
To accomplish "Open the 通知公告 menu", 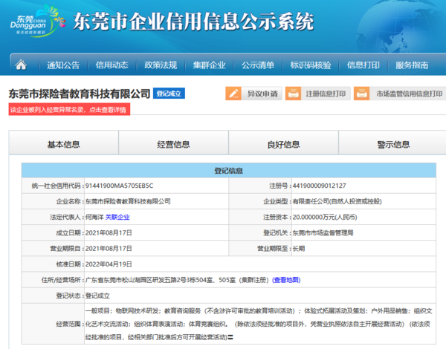I will pyautogui.click(x=63, y=65).
